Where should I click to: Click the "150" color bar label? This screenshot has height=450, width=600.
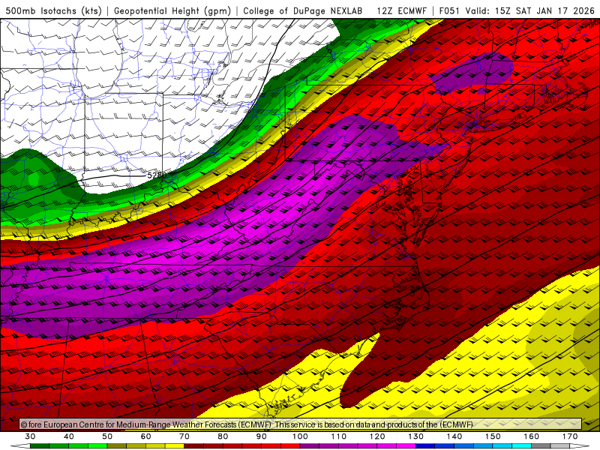[493, 436]
